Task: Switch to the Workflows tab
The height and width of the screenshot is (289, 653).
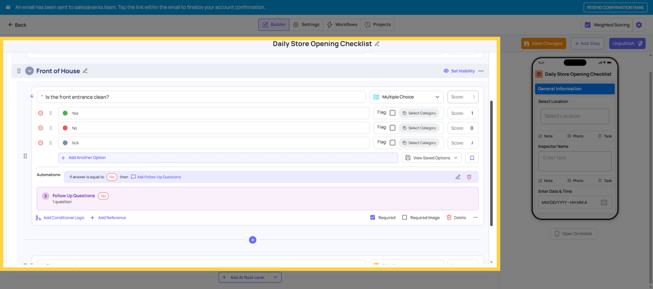Action: click(342, 25)
